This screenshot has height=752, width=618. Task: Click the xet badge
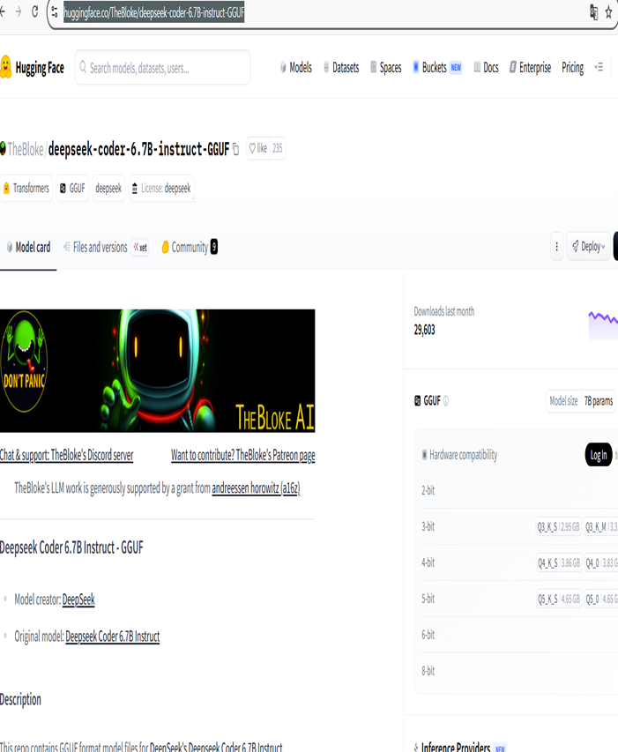coord(140,248)
